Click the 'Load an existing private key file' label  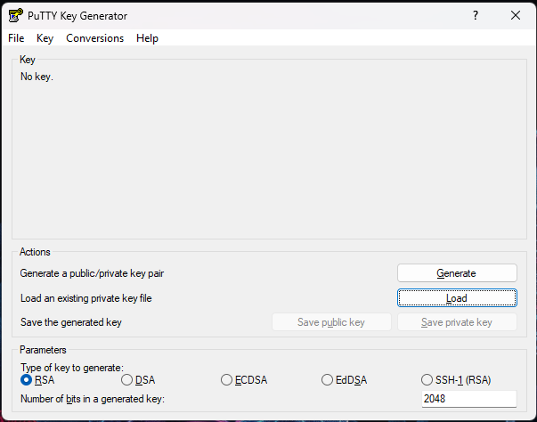pos(86,298)
